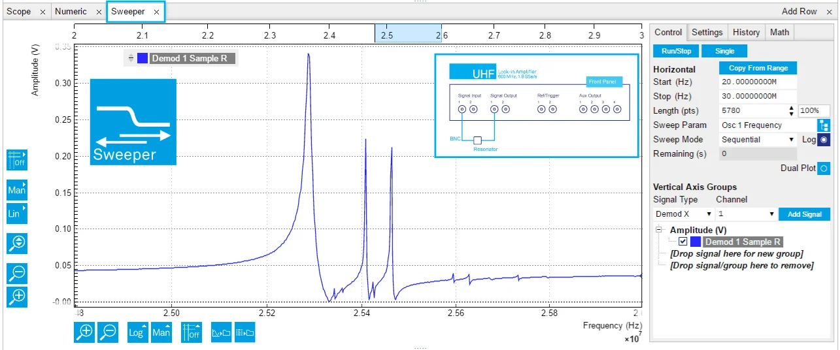Click the vertical Man scaling mode button
Image resolution: width=840 pixels, height=350 pixels.
click(16, 190)
